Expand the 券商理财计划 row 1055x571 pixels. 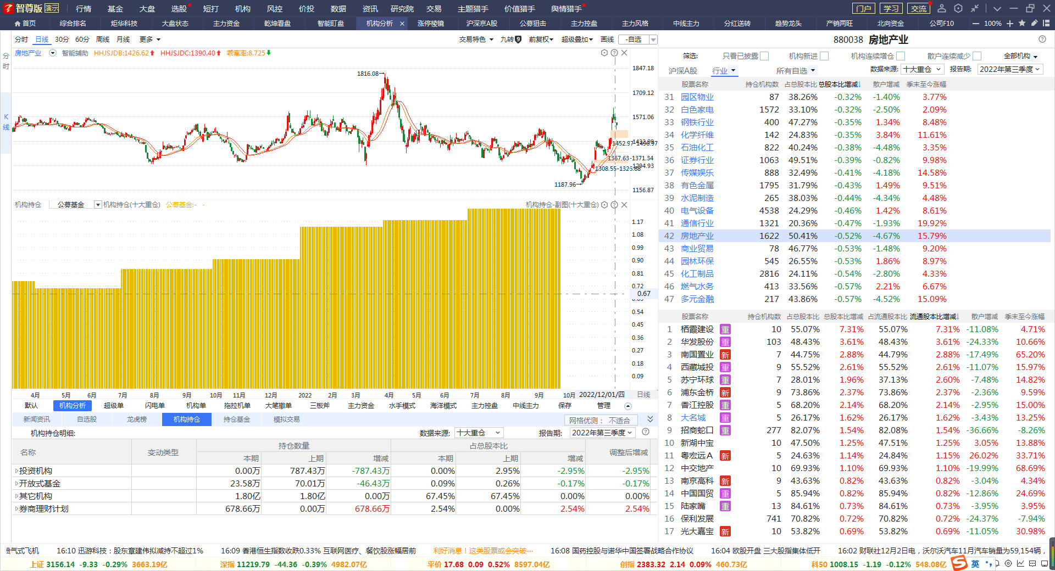point(16,509)
